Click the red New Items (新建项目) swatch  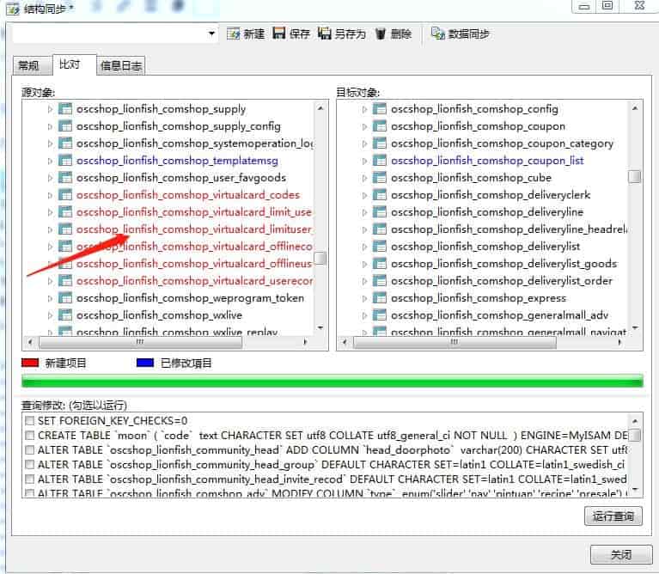pyautogui.click(x=30, y=363)
